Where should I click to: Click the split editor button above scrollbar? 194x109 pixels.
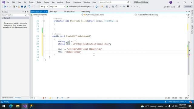189,15
